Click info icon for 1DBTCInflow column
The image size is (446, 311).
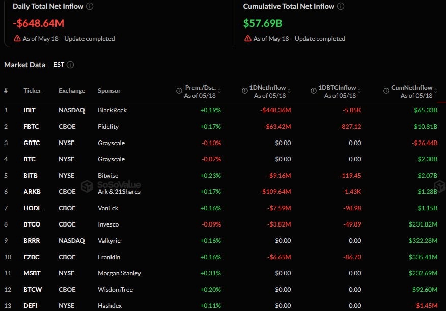point(314,91)
